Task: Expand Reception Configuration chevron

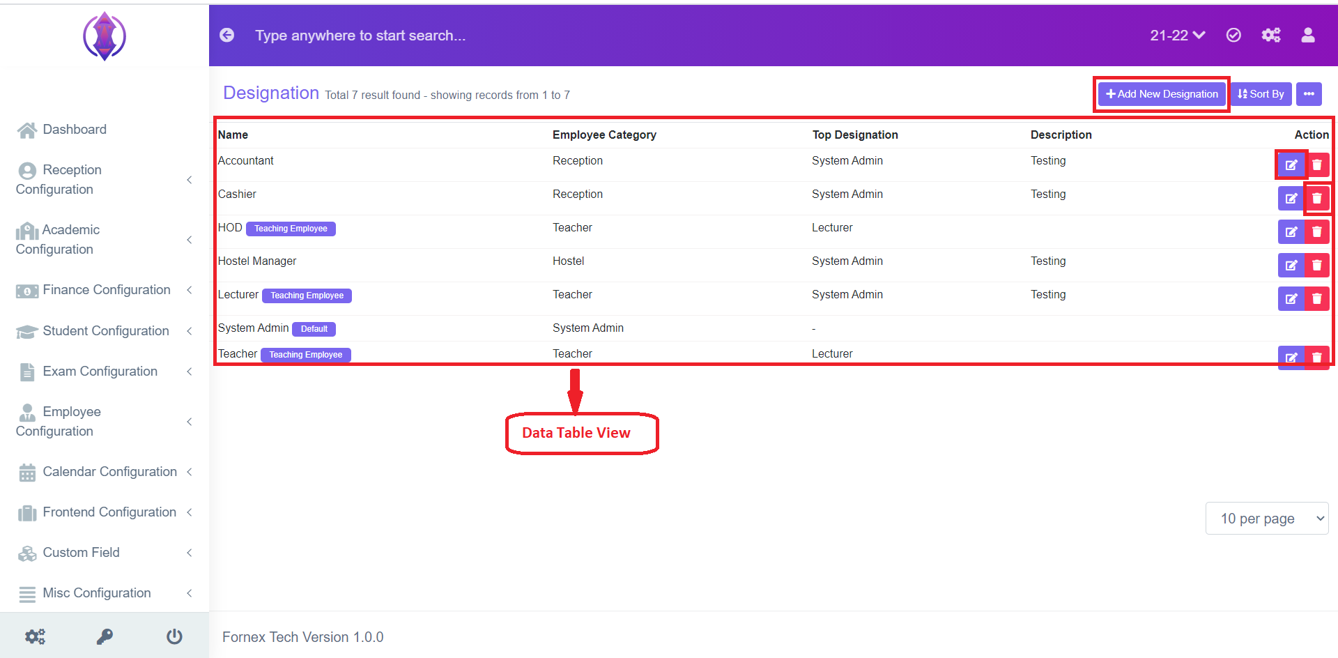Action: pos(190,180)
